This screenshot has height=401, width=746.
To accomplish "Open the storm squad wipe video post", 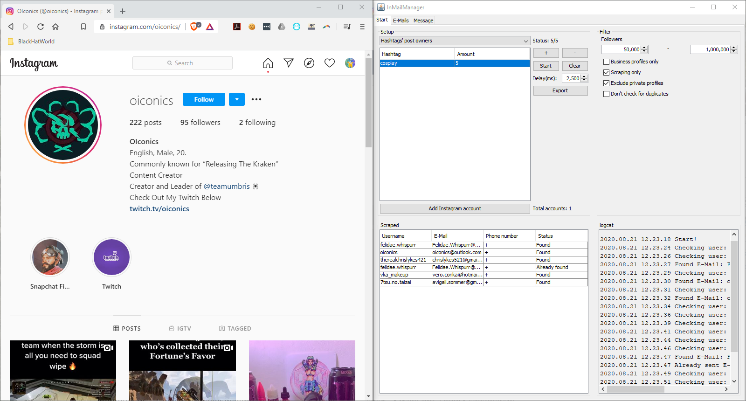I will (x=63, y=370).
